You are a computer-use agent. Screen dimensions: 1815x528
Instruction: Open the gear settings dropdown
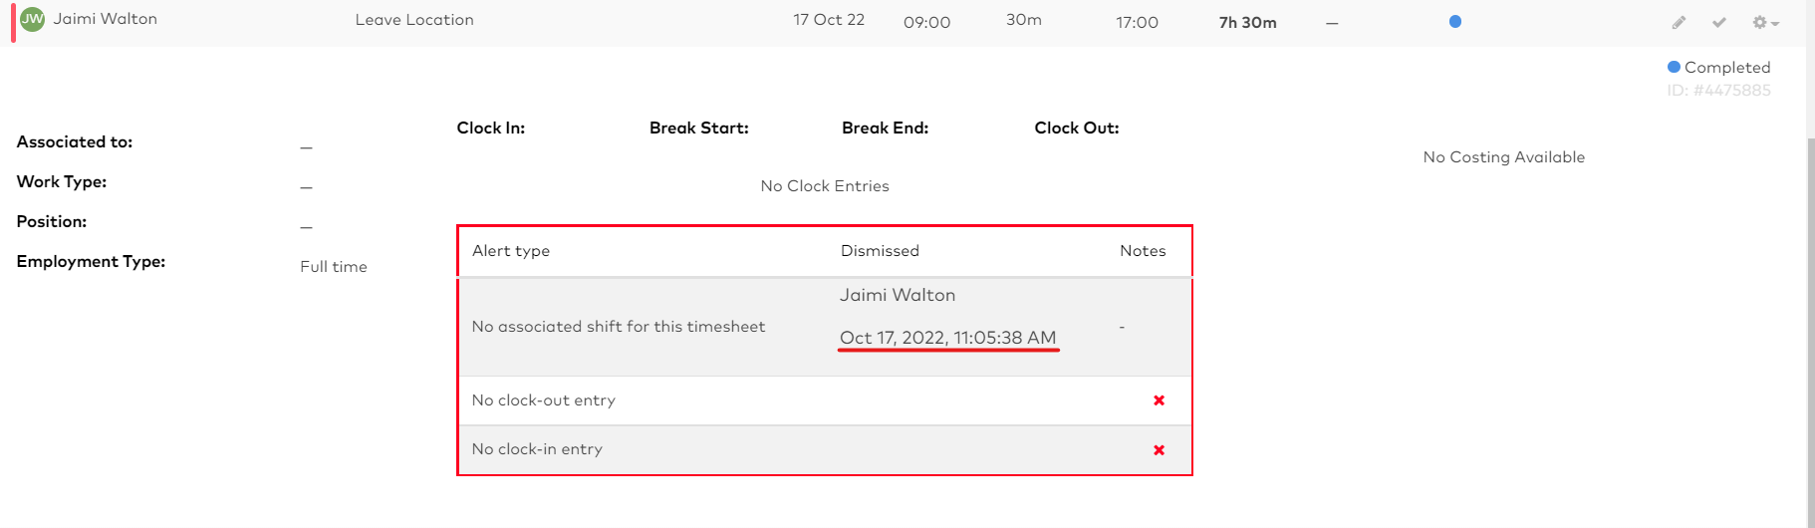[1765, 22]
